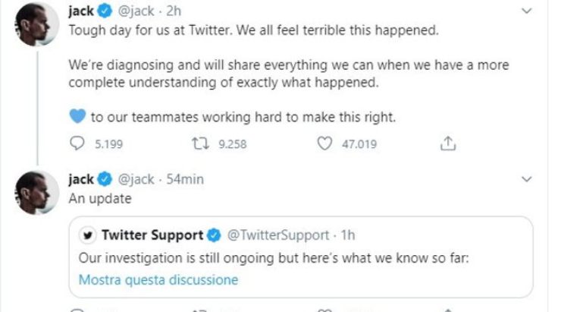Like the first tweet with the heart icon
This screenshot has width=561, height=312.
tap(325, 143)
